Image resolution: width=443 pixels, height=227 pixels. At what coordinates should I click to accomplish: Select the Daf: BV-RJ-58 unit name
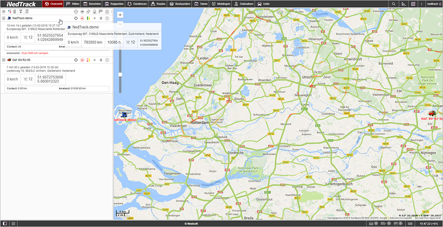pyautogui.click(x=21, y=60)
